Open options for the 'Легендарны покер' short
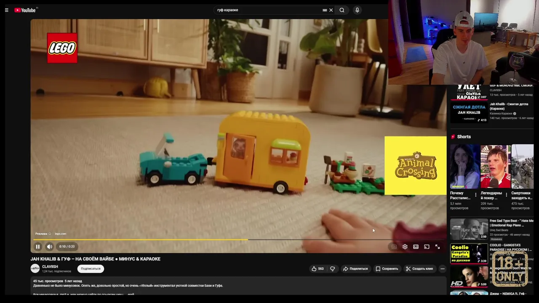Viewport: 539px width, 303px height. [507, 195]
